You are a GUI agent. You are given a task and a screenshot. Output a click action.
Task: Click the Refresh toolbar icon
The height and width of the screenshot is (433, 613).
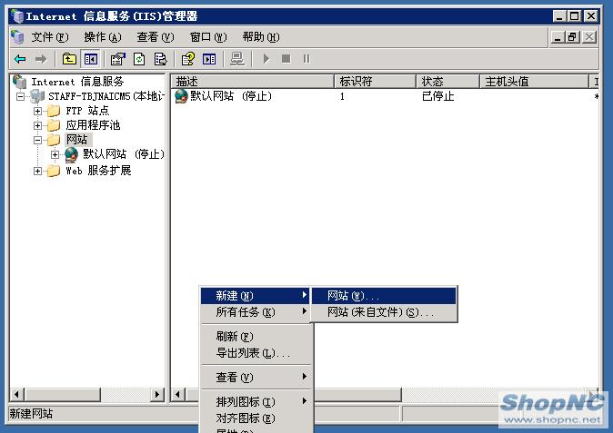click(139, 59)
